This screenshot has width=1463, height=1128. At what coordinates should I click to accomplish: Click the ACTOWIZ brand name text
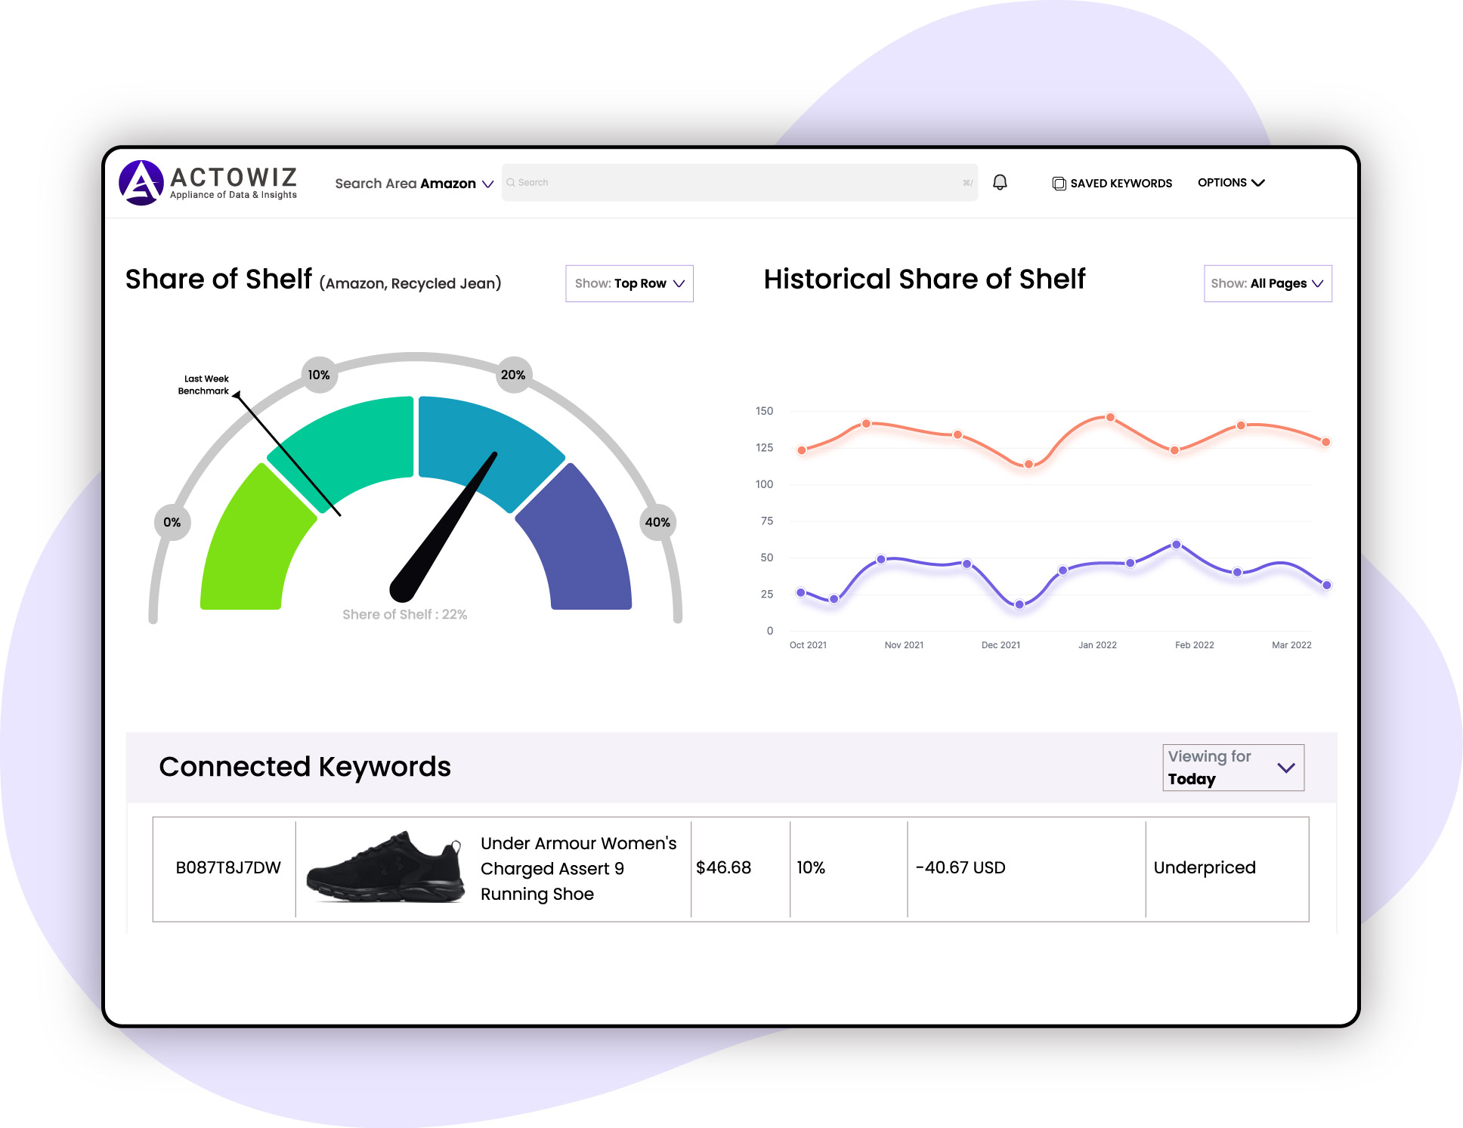point(234,177)
